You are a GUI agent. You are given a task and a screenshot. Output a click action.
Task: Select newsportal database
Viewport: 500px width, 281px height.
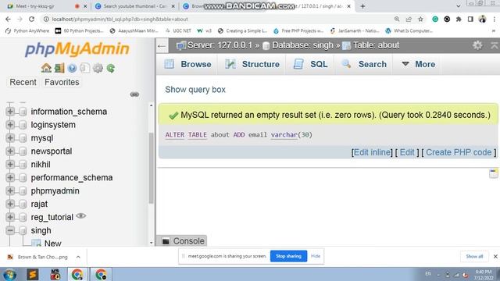(x=52, y=151)
